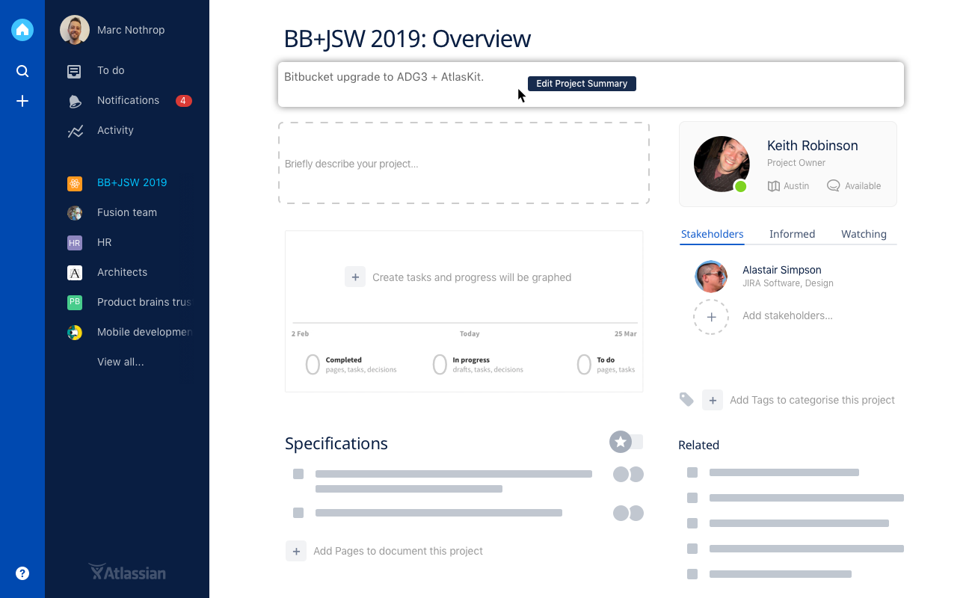
Task: Click the create plus icon in the blue rail
Action: tap(22, 101)
